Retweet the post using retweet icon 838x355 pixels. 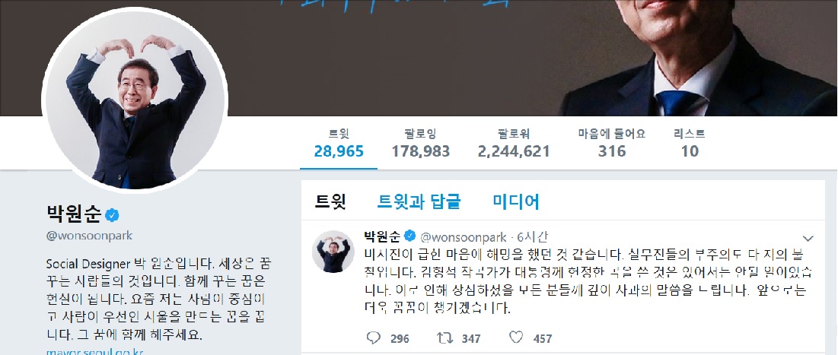(x=444, y=338)
